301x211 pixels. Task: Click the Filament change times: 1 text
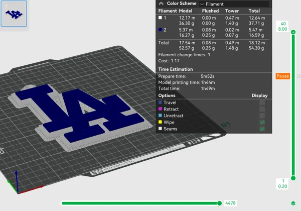click(x=184, y=55)
